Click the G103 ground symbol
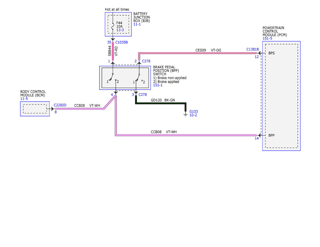The width and height of the screenshot is (320, 247). click(x=186, y=114)
